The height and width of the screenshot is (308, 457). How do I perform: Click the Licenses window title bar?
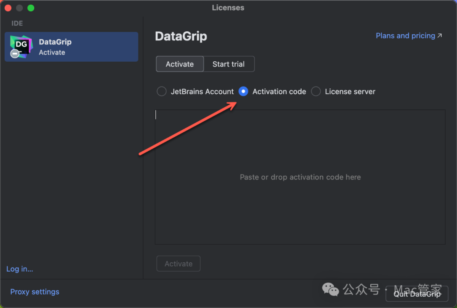coord(228,8)
